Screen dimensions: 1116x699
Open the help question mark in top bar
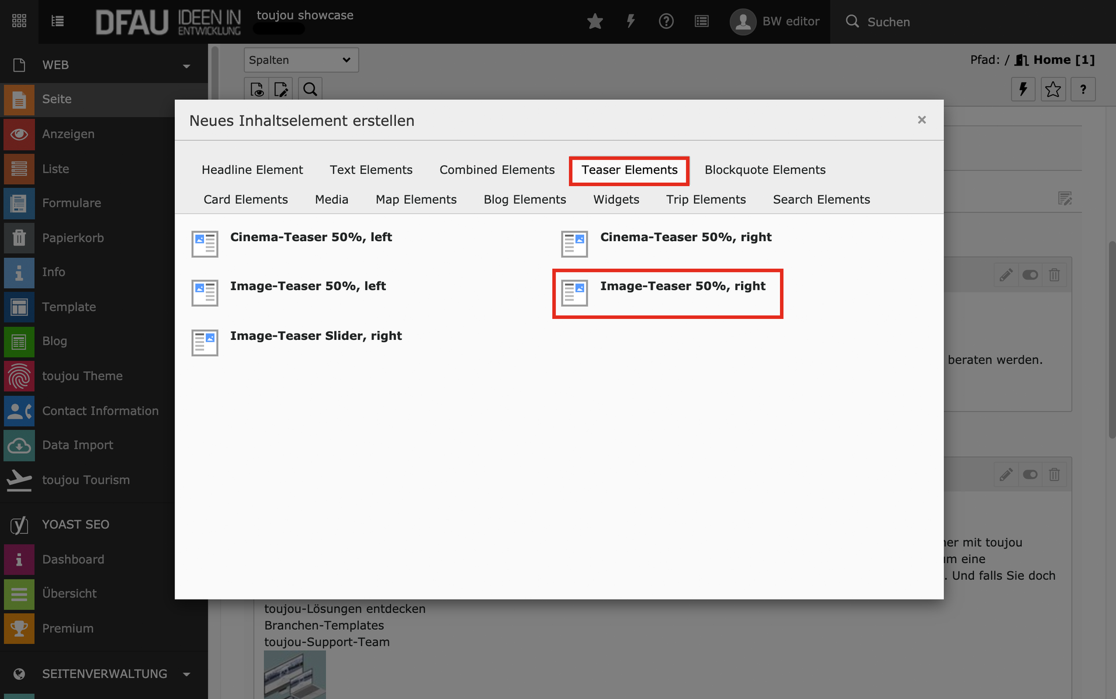click(x=666, y=21)
